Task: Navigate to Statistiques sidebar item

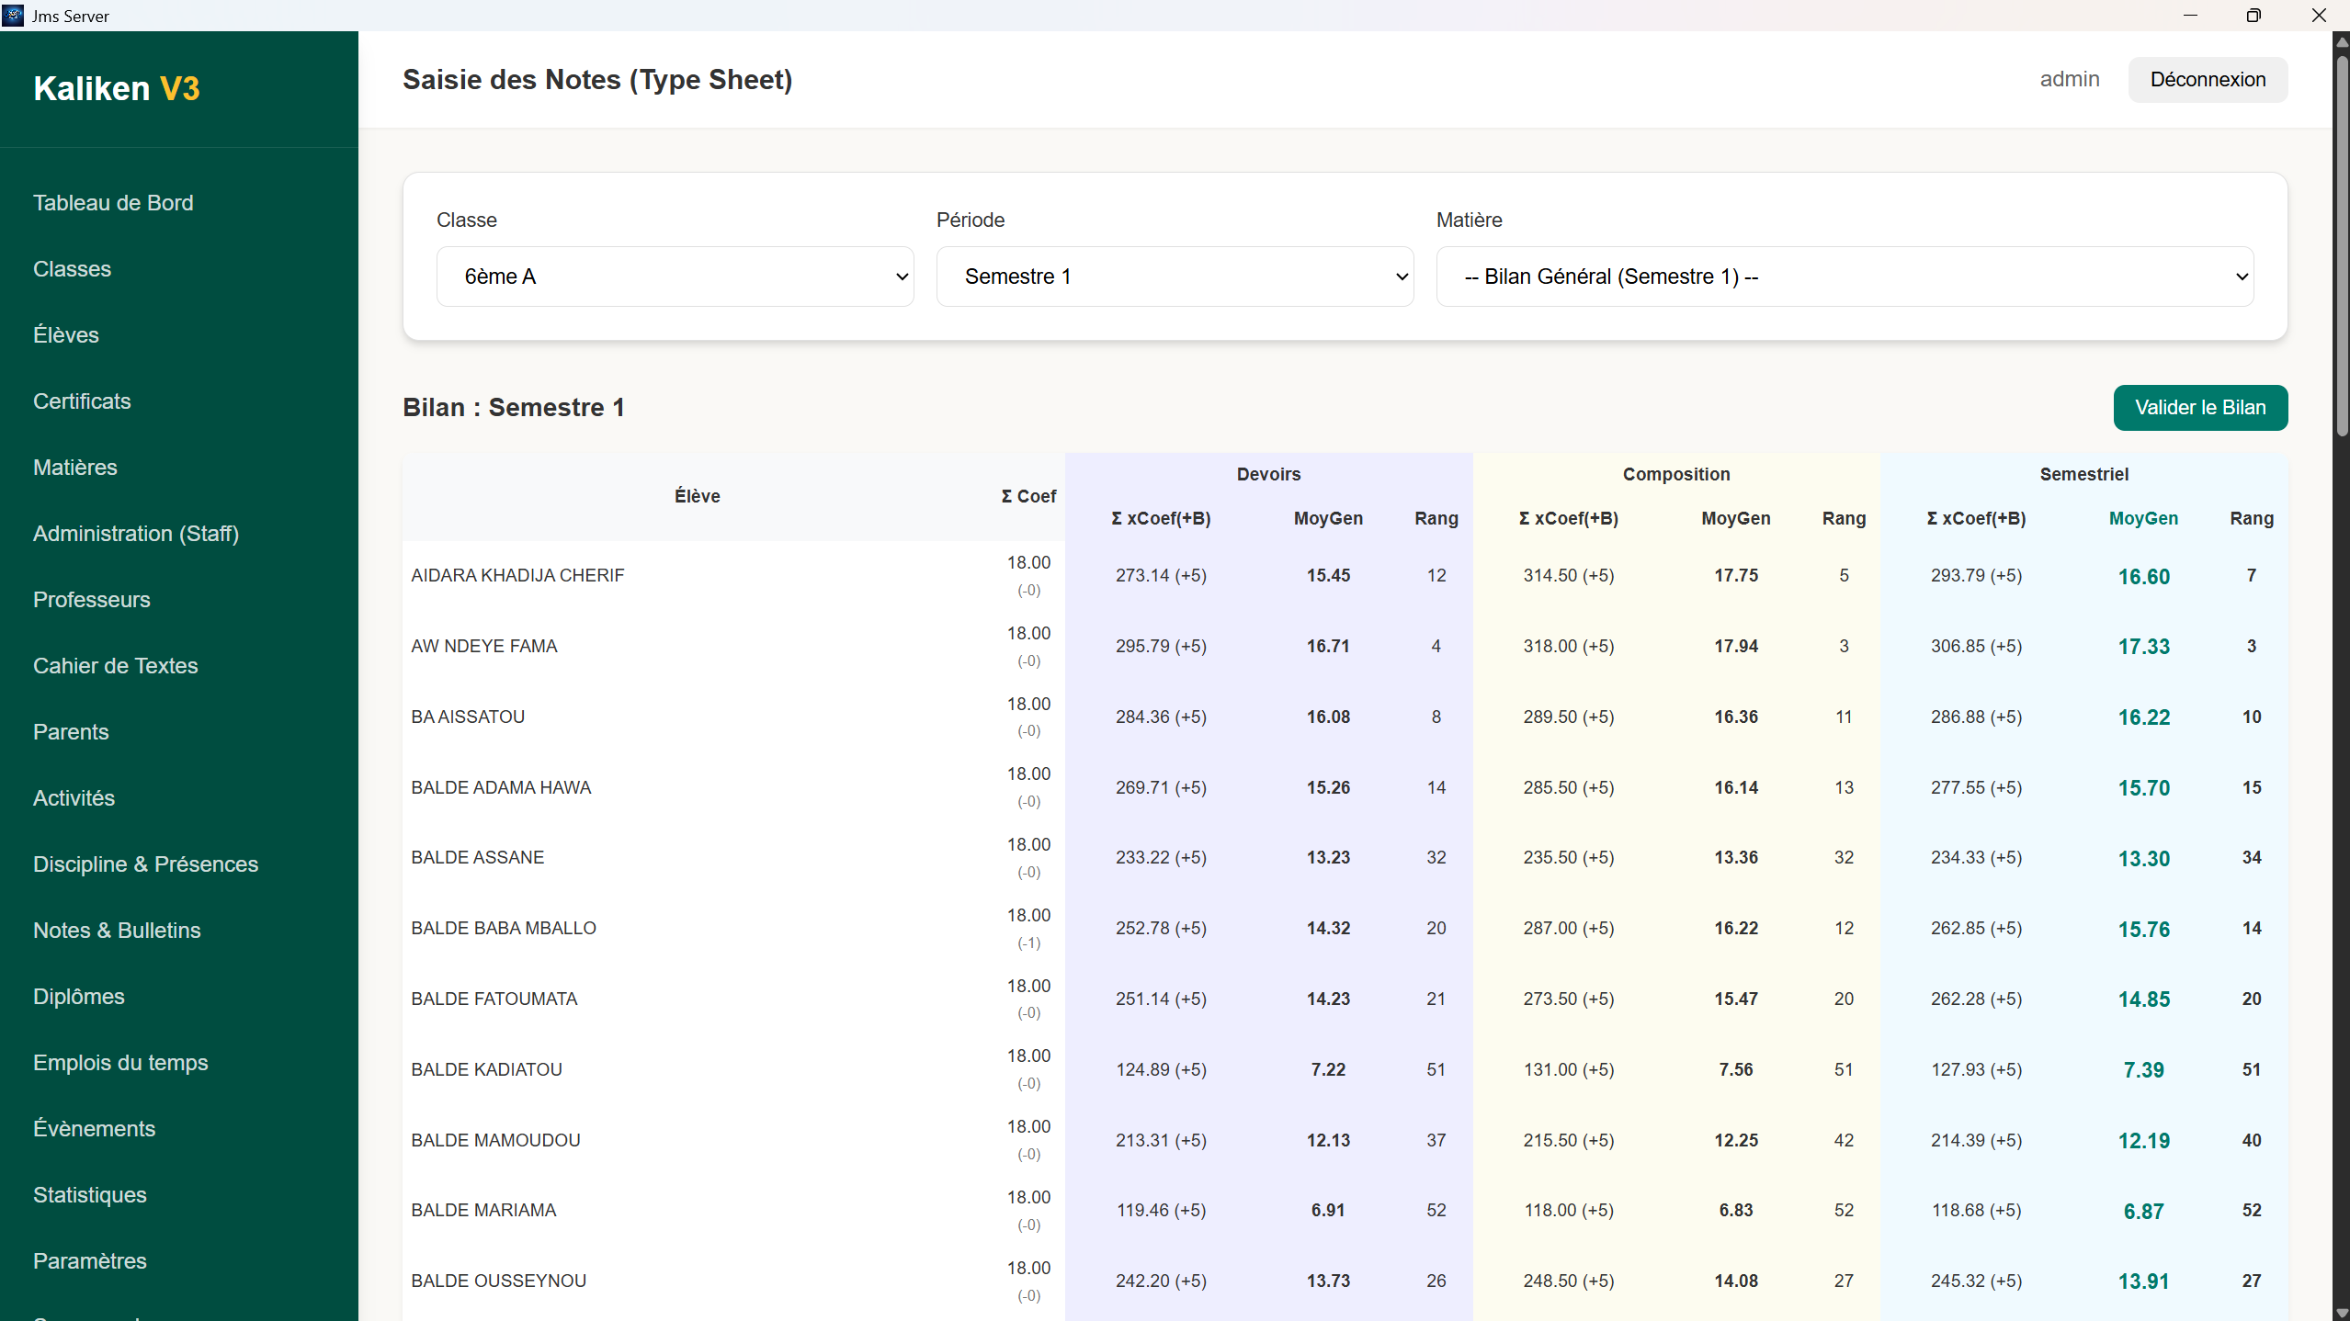Action: click(90, 1195)
